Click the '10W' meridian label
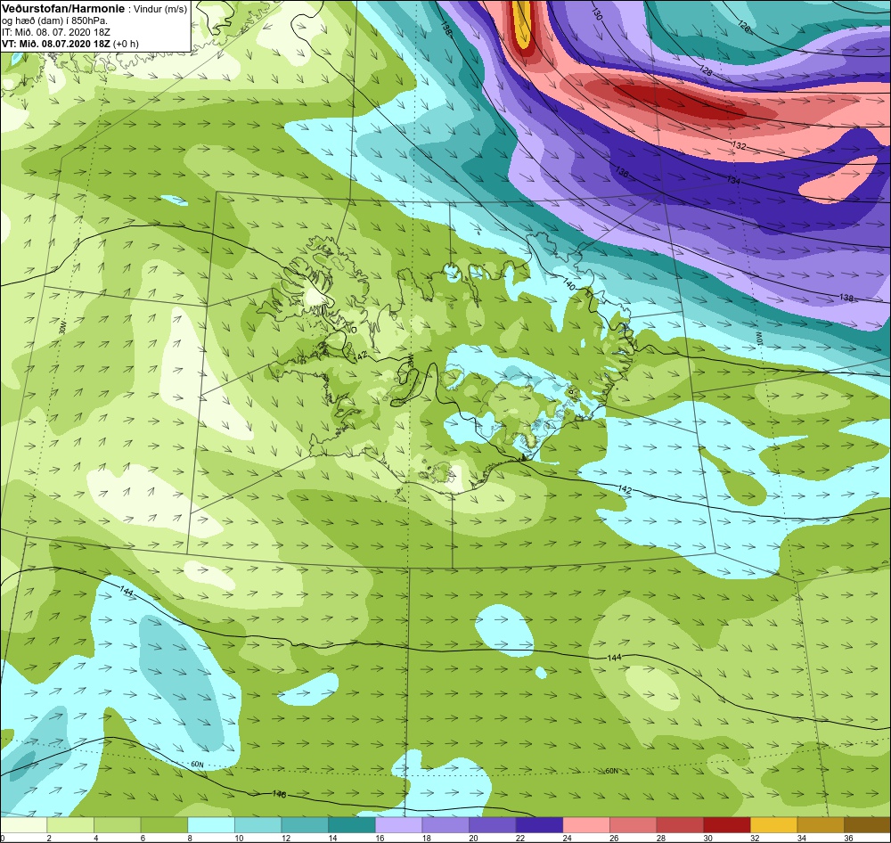 (758, 338)
